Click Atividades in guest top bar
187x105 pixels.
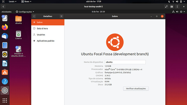point(7,12)
